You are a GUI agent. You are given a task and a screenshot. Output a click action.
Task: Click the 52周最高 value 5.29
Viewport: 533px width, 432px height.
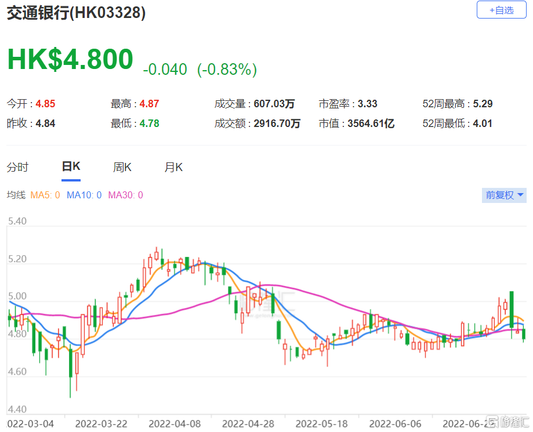[483, 104]
